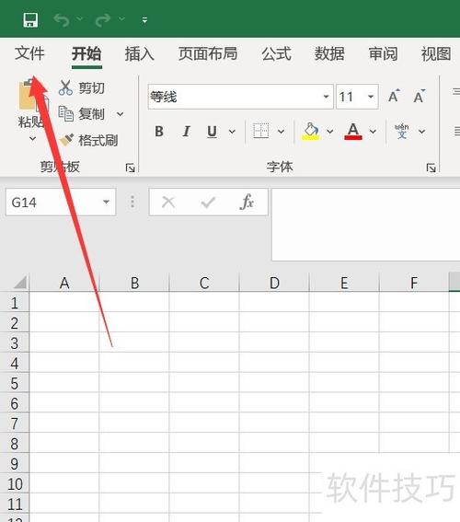Click inside the formula bar
Screen dimensions: 460x522
click(365, 225)
